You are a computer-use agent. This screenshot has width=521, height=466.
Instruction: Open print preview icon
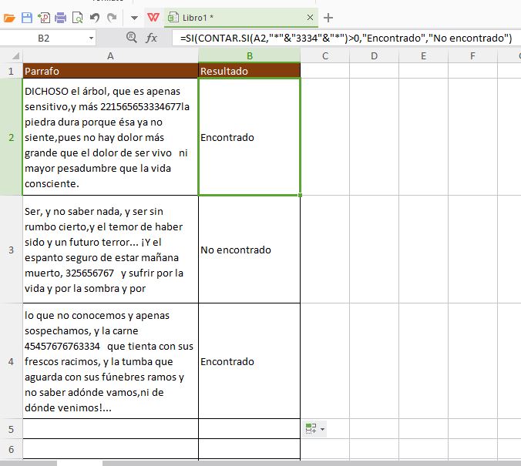(77, 18)
